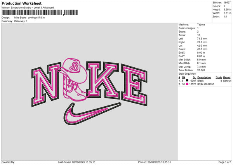
Task: Click the Description column header
Action: point(204,77)
